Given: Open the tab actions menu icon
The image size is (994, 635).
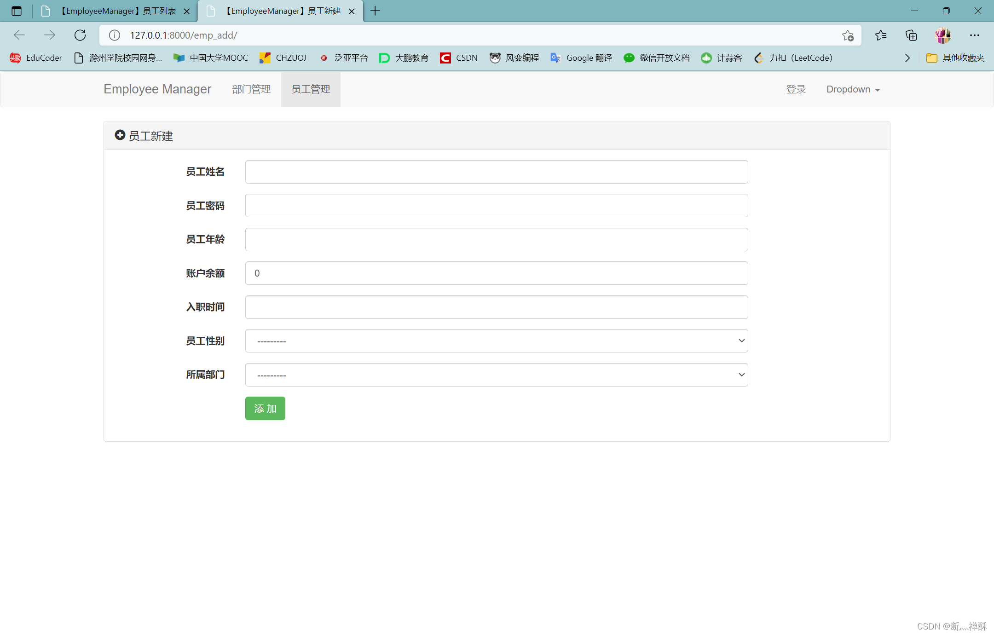Looking at the screenshot, I should tap(17, 11).
